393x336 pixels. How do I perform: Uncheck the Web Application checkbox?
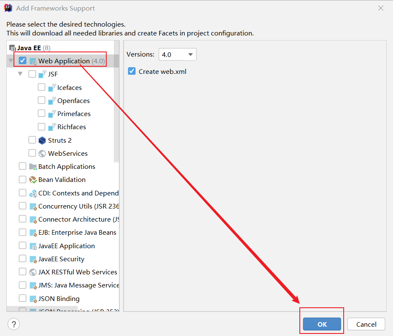click(x=23, y=61)
